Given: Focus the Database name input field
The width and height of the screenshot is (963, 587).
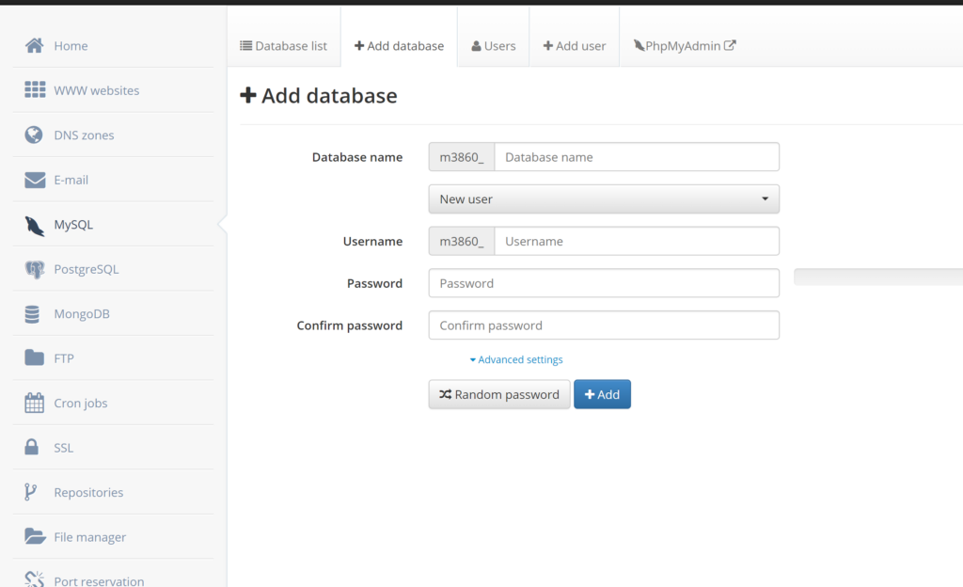Looking at the screenshot, I should (x=636, y=157).
